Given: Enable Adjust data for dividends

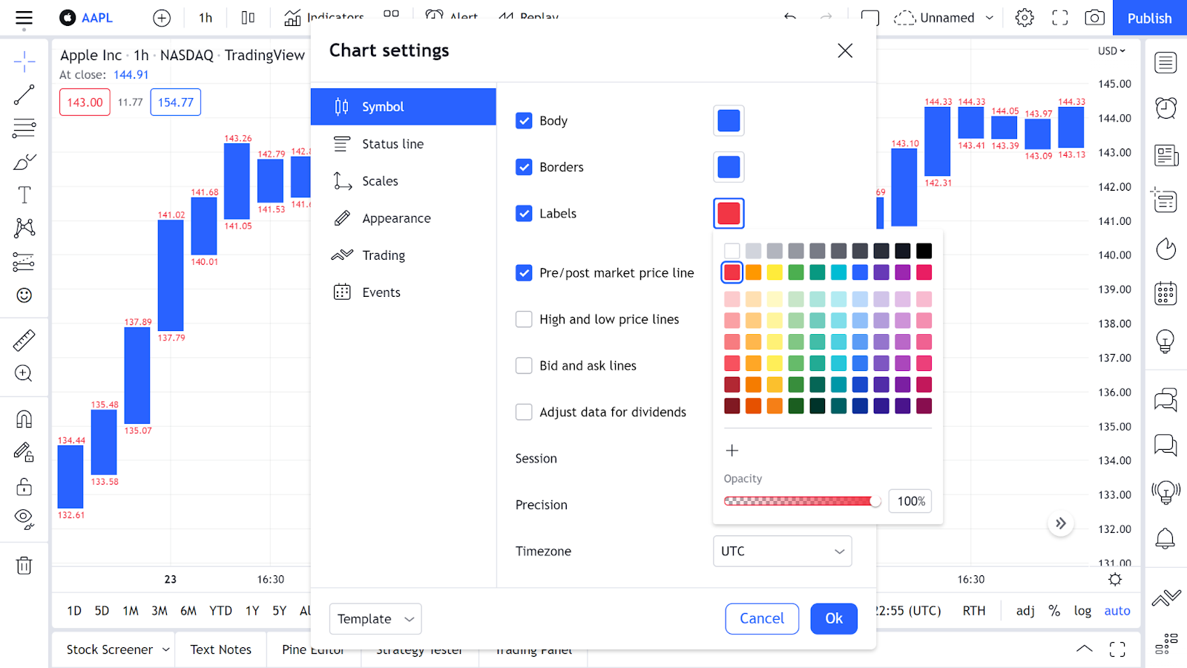Looking at the screenshot, I should 524,412.
